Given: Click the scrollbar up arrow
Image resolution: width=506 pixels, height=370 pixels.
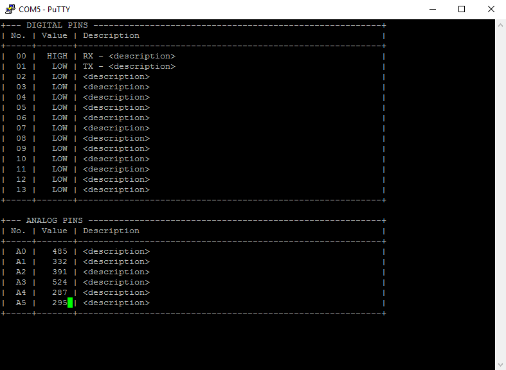Looking at the screenshot, I should 500,25.
